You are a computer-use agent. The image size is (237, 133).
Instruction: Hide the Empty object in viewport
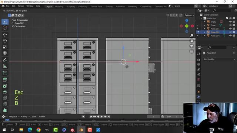[x=230, y=22]
